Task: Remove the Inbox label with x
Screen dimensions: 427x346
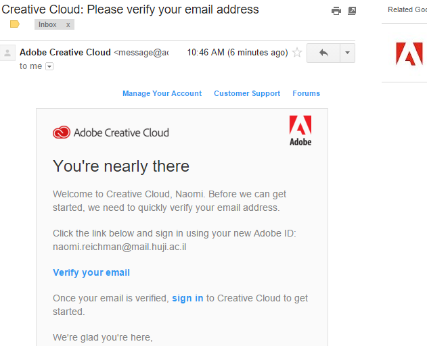Action: pos(68,25)
